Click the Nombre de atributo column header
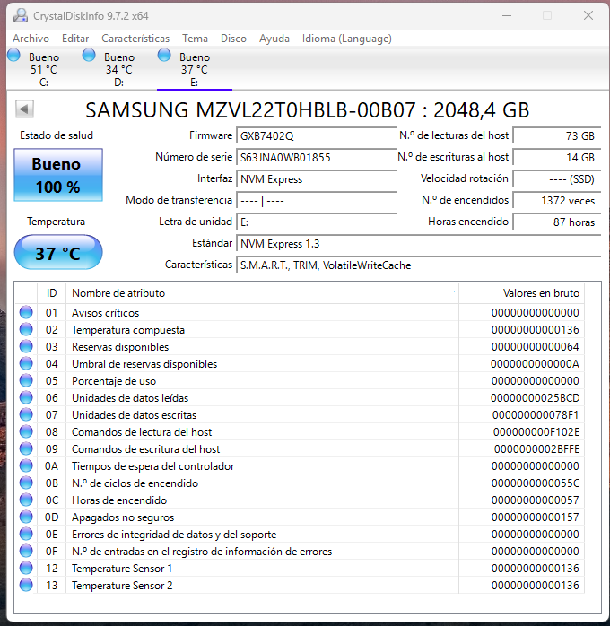This screenshot has width=610, height=626. [x=262, y=293]
